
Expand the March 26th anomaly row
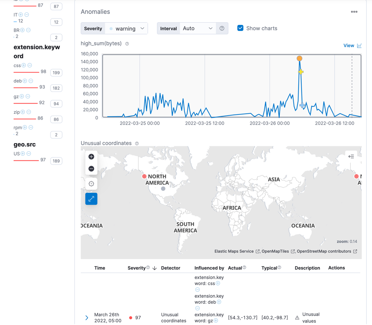pyautogui.click(x=86, y=317)
